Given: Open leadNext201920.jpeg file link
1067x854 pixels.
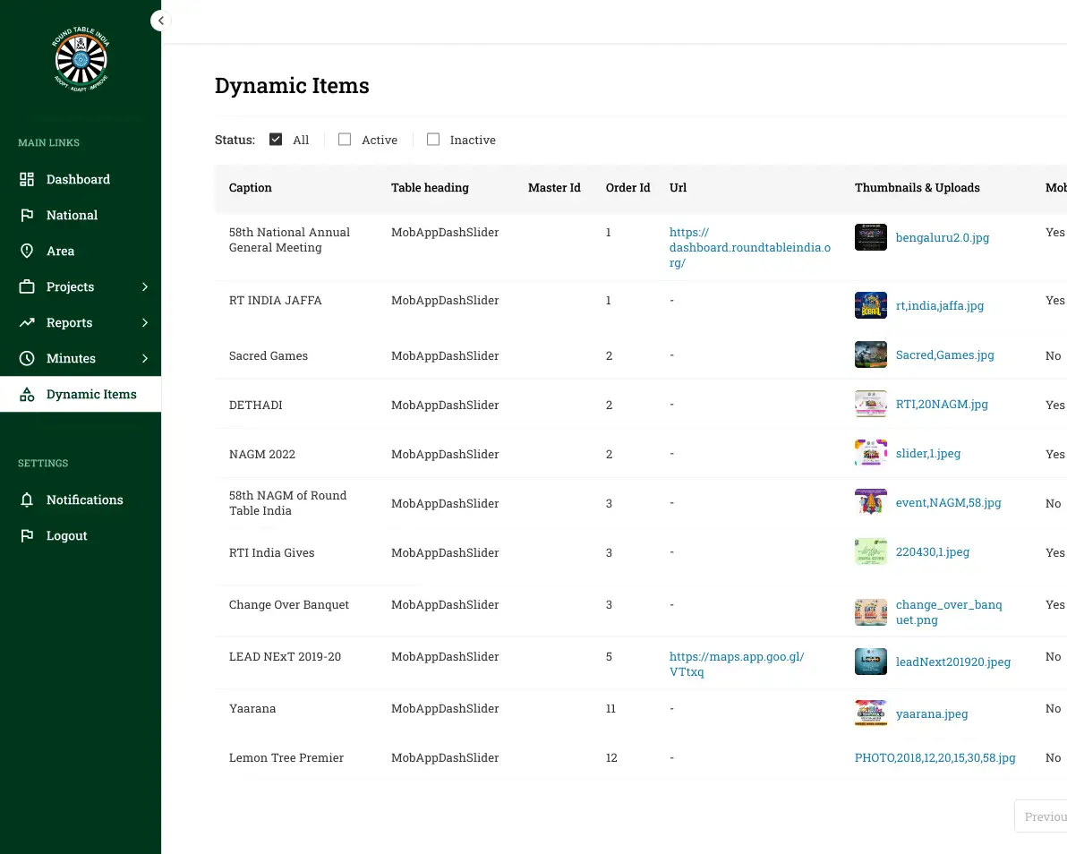Looking at the screenshot, I should tap(952, 662).
